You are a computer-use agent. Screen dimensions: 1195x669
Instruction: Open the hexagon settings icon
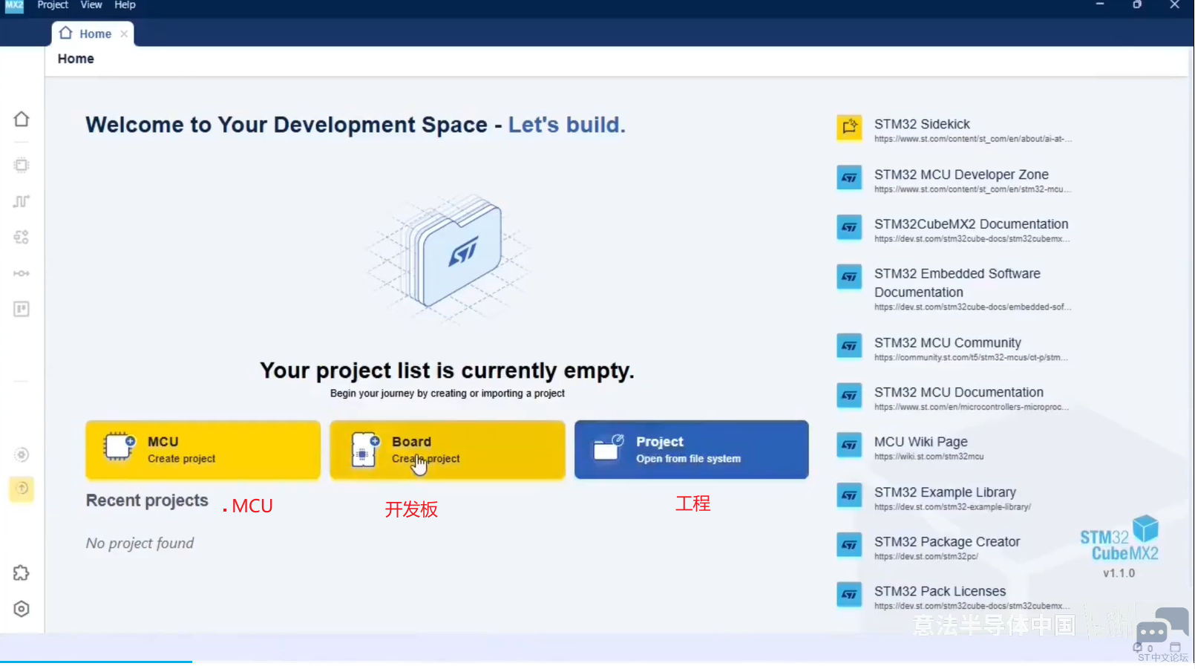click(22, 609)
